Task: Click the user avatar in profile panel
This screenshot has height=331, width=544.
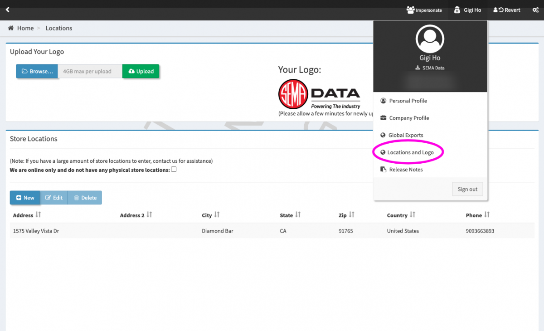Action: (430, 39)
